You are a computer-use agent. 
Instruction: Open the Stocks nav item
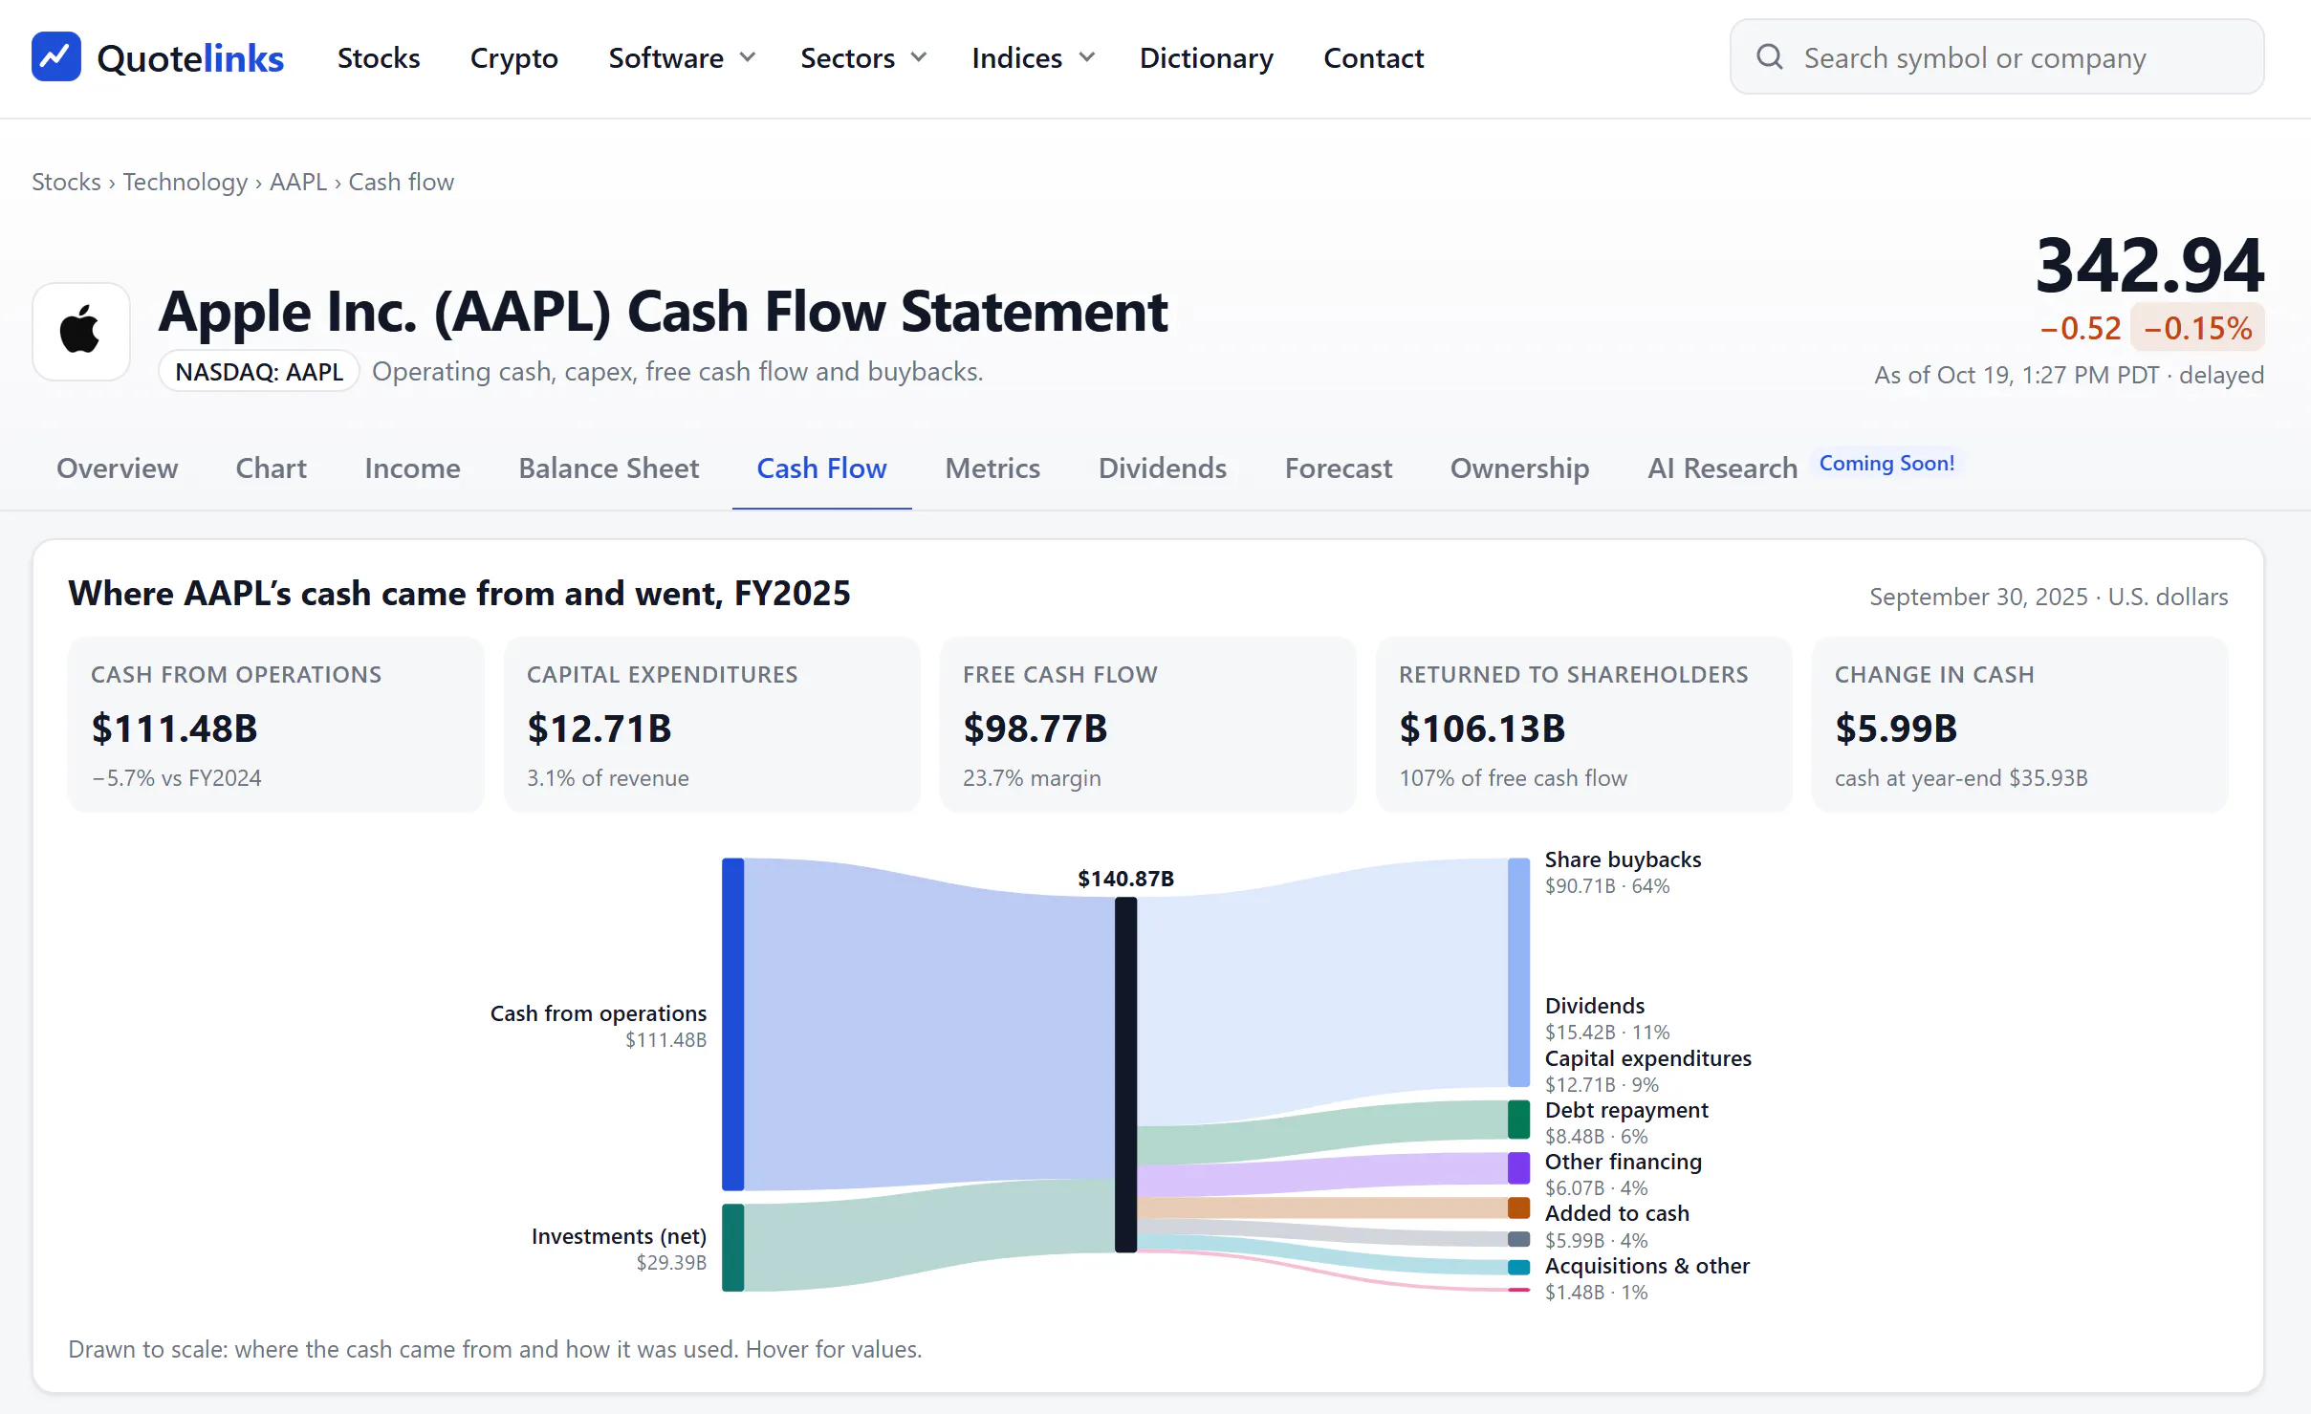click(379, 57)
